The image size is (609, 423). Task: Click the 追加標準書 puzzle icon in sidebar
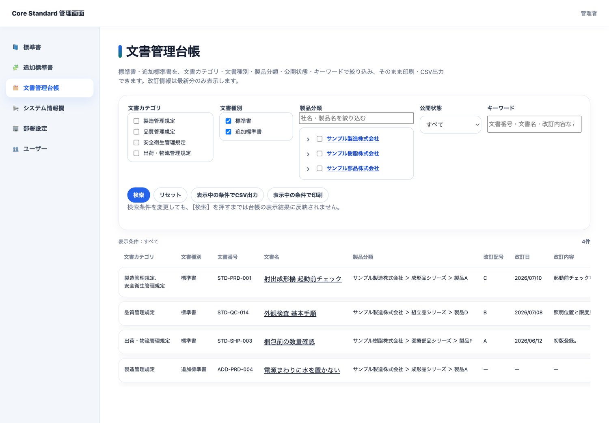(x=15, y=68)
